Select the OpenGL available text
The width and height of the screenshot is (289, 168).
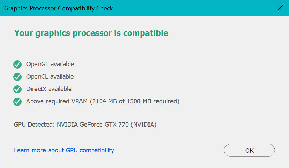50,64
